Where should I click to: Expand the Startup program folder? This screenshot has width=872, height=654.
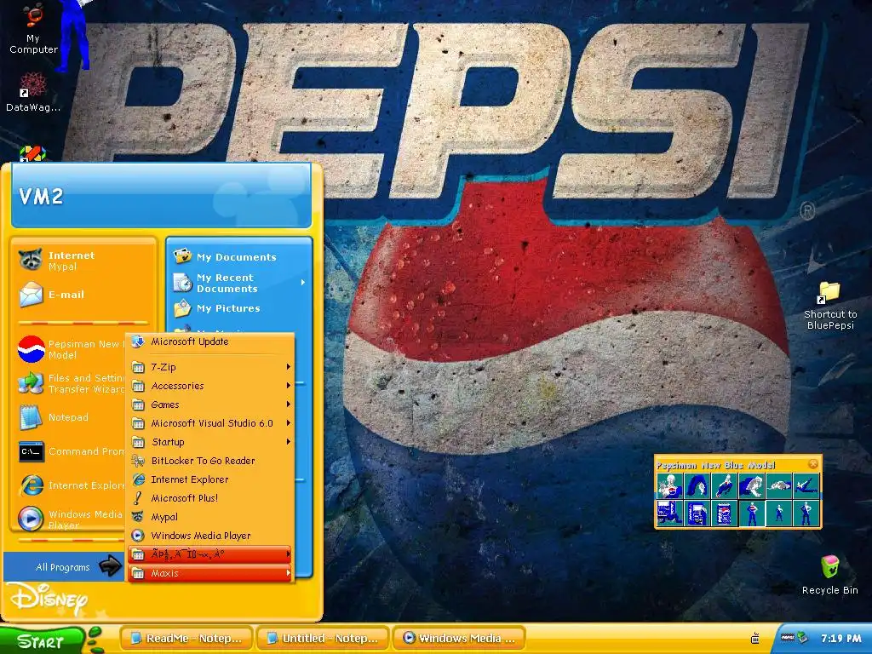point(210,442)
